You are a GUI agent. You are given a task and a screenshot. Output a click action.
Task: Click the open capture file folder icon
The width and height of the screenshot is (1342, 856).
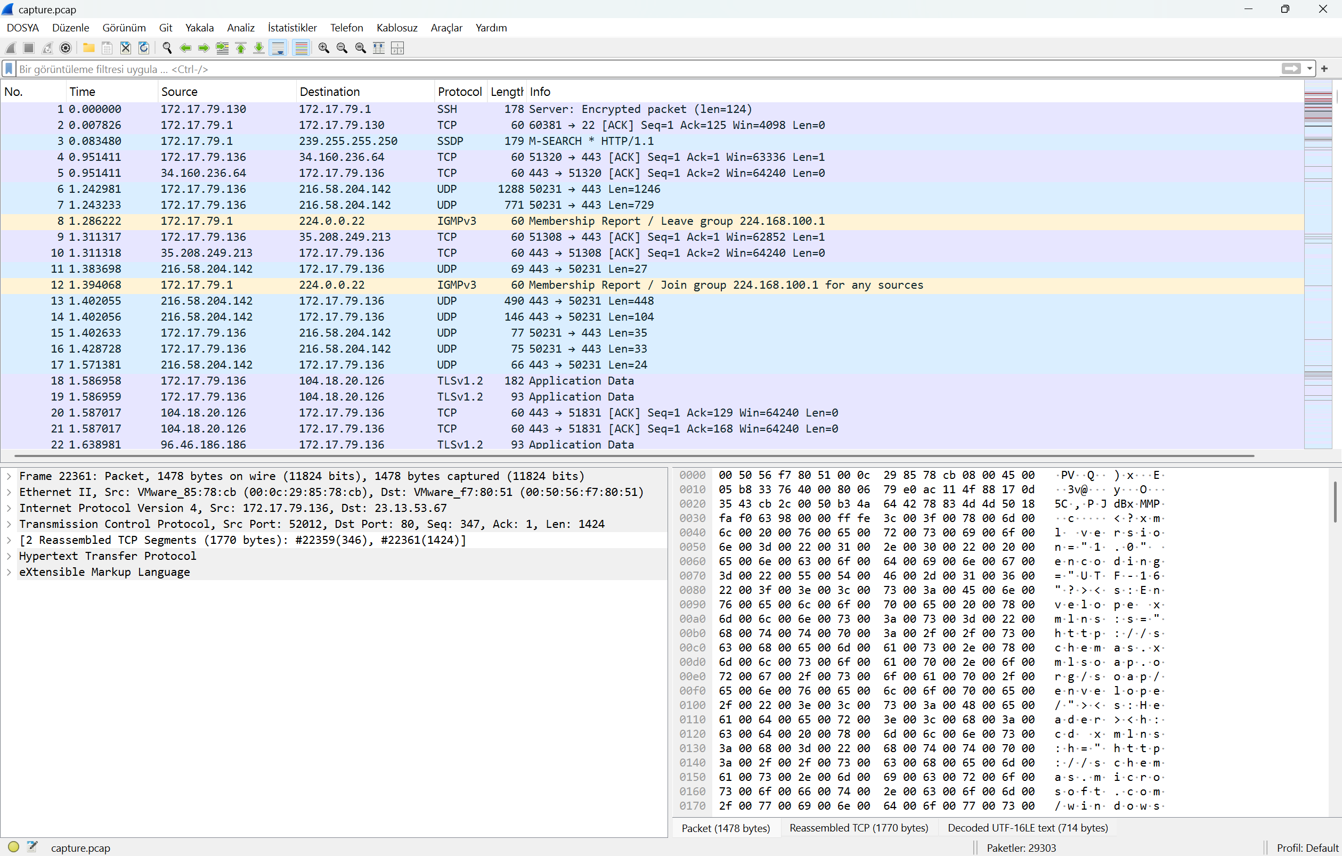[x=88, y=48]
